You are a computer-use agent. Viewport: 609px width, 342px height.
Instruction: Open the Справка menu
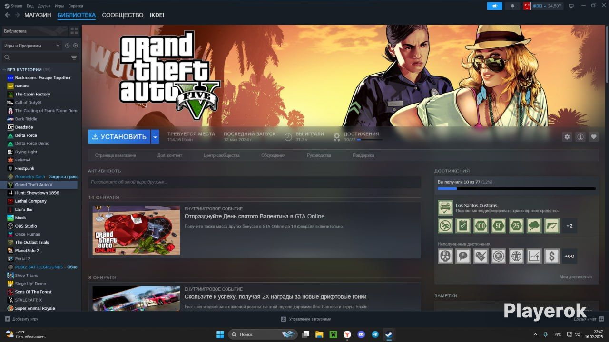[x=76, y=6]
